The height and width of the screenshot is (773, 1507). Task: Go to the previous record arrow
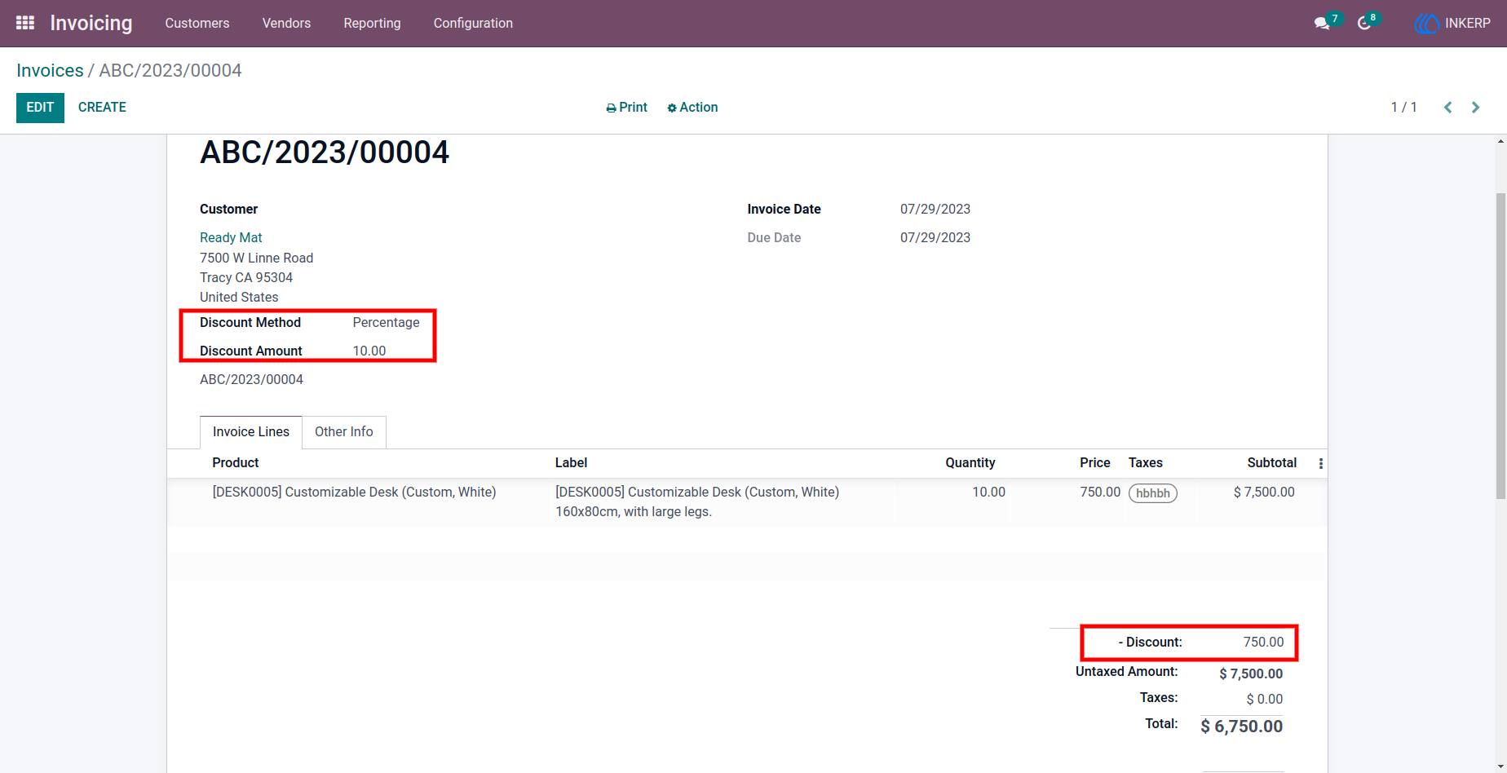[x=1448, y=108]
